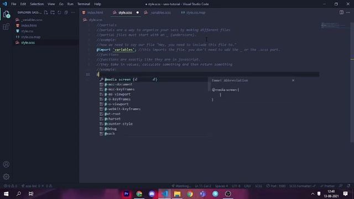The image size is (354, 199).
Task: Change SCSS language mode in status bar
Action: [258, 186]
